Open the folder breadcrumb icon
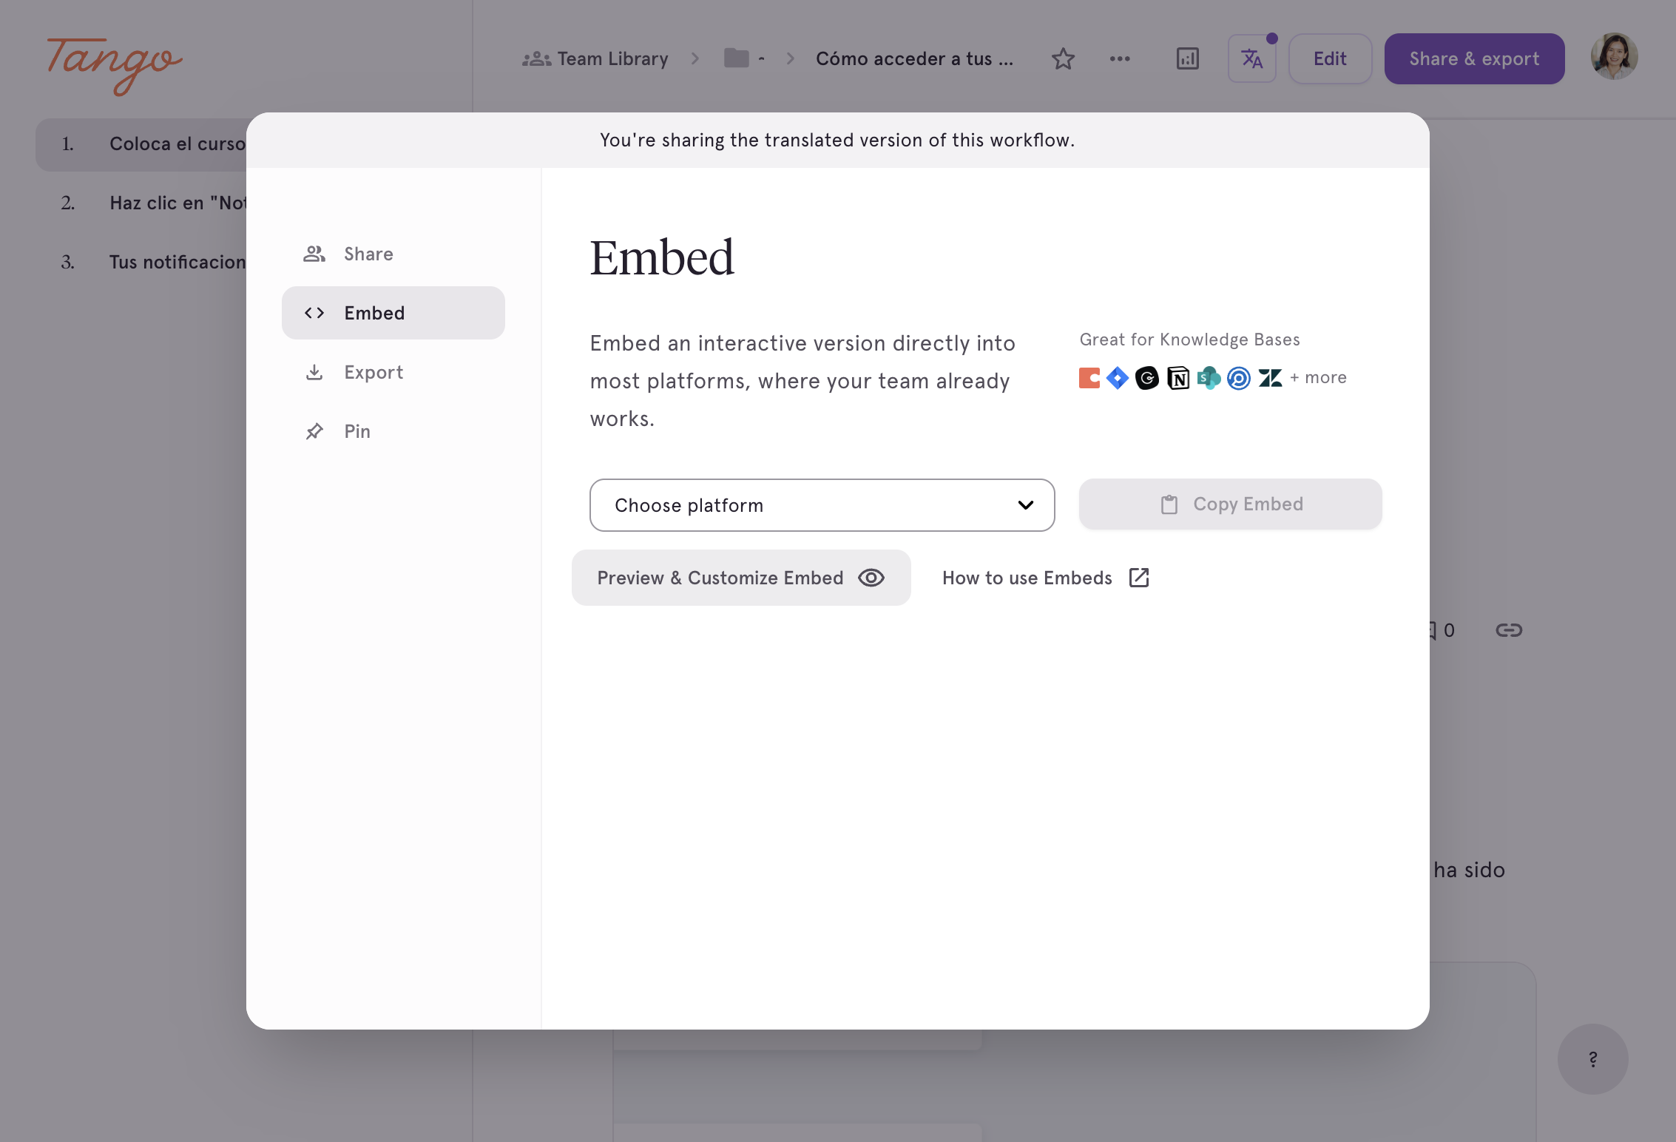 pyautogui.click(x=736, y=58)
